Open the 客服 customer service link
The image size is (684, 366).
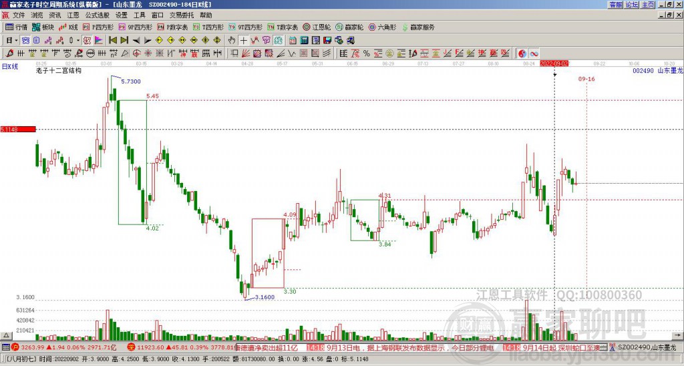(615, 5)
